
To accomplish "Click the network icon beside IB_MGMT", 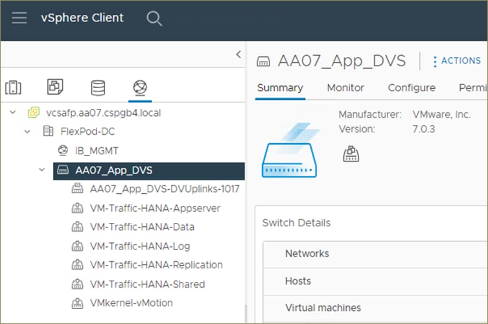I will [63, 150].
